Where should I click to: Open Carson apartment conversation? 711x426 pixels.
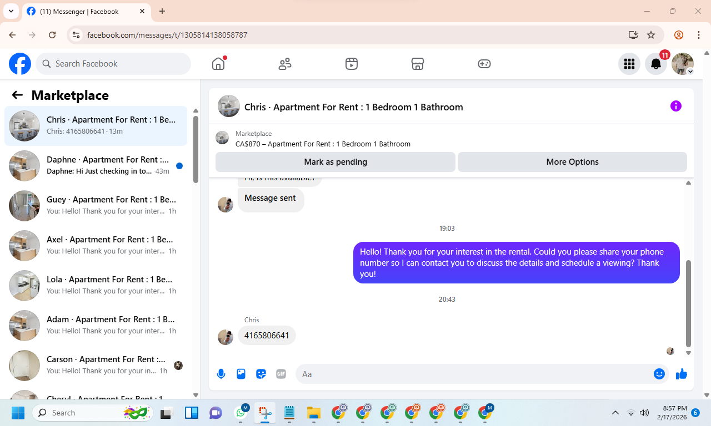(96, 366)
